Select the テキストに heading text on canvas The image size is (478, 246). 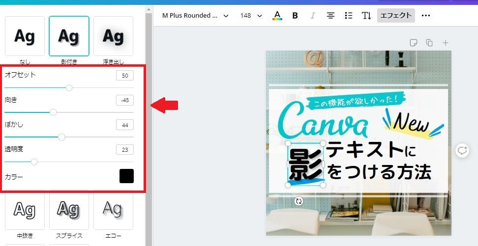click(372, 150)
